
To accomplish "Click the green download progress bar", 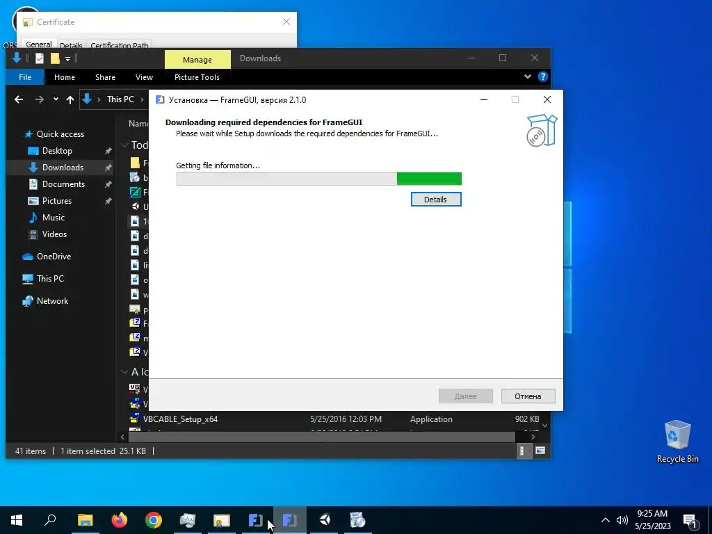I will tap(318, 179).
